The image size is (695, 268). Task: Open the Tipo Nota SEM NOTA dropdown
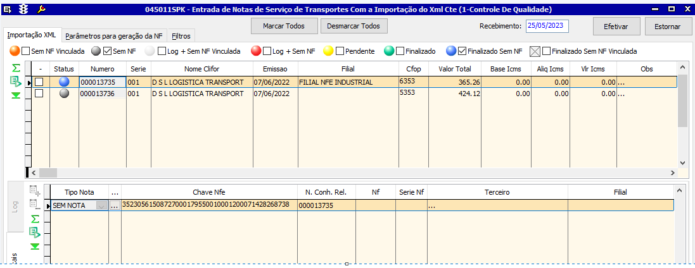(101, 205)
